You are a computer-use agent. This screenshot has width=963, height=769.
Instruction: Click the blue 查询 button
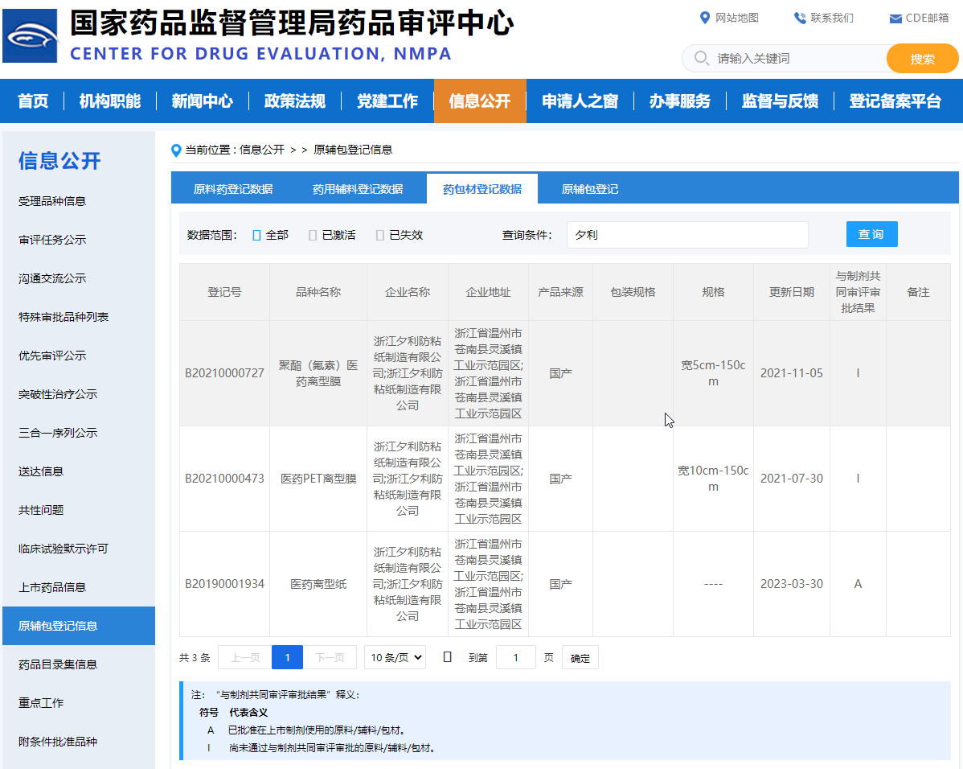pos(871,234)
